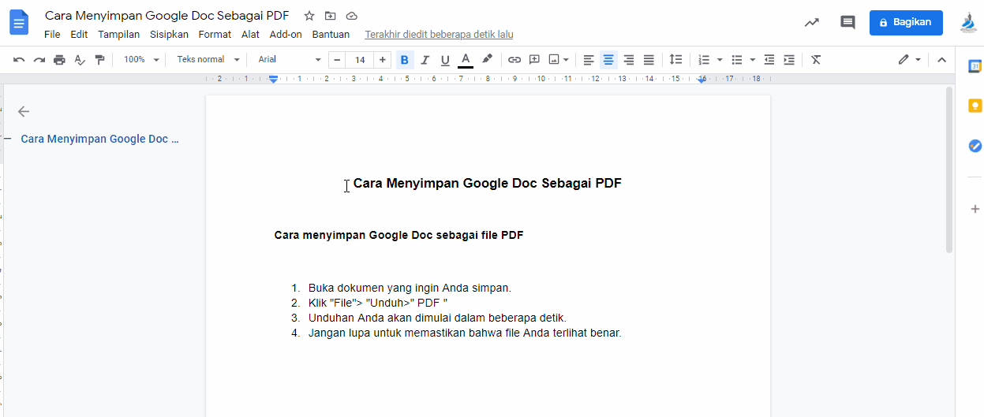Viewport: 984px width, 417px height.
Task: Open account profile avatar
Action: (968, 23)
